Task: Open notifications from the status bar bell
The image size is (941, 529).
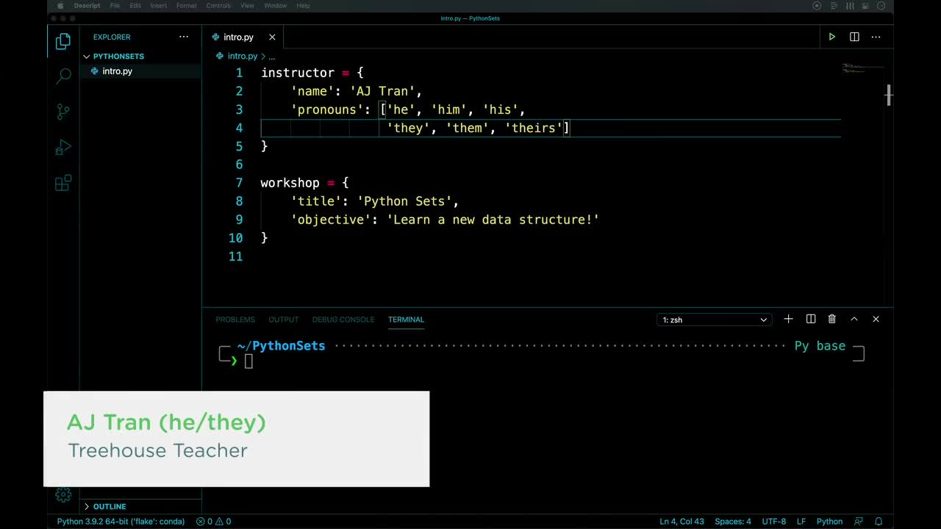Action: pyautogui.click(x=879, y=521)
